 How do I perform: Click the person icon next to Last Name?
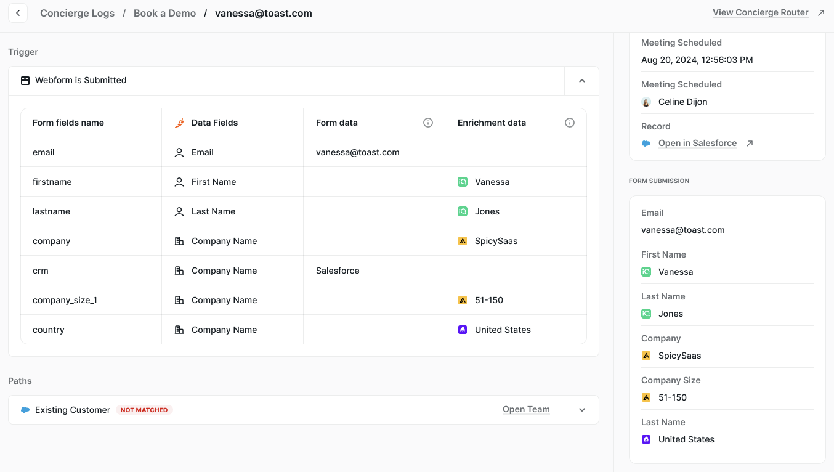[179, 211]
